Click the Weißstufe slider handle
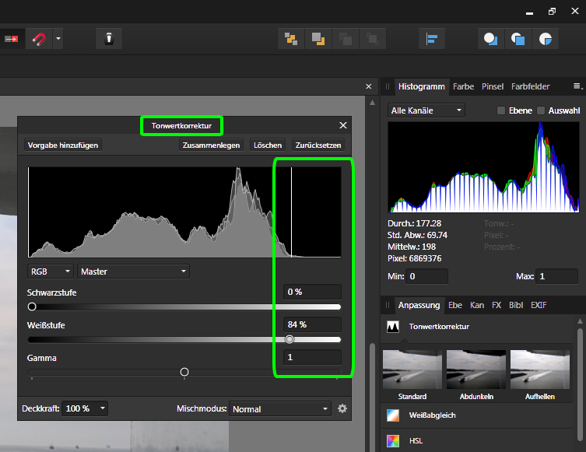 pyautogui.click(x=289, y=339)
